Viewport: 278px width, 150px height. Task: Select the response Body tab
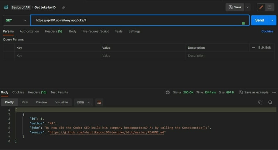(5, 92)
